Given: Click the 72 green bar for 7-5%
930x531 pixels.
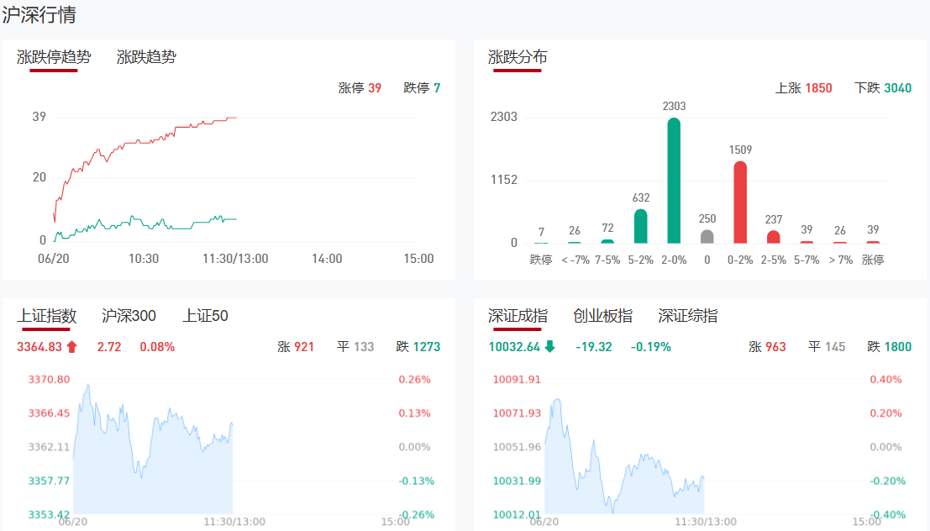Looking at the screenshot, I should pyautogui.click(x=607, y=241).
